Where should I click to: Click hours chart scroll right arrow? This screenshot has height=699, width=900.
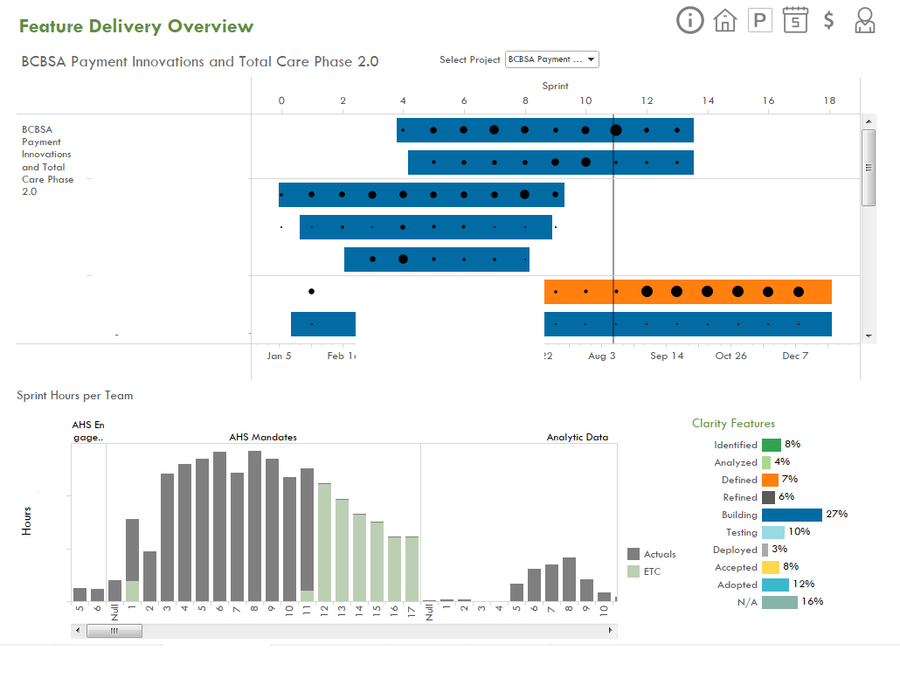(610, 631)
